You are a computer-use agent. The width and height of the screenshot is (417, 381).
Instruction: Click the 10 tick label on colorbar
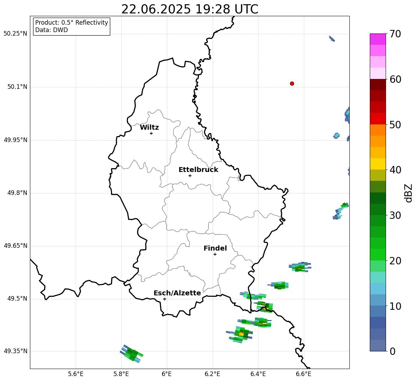(395, 306)
